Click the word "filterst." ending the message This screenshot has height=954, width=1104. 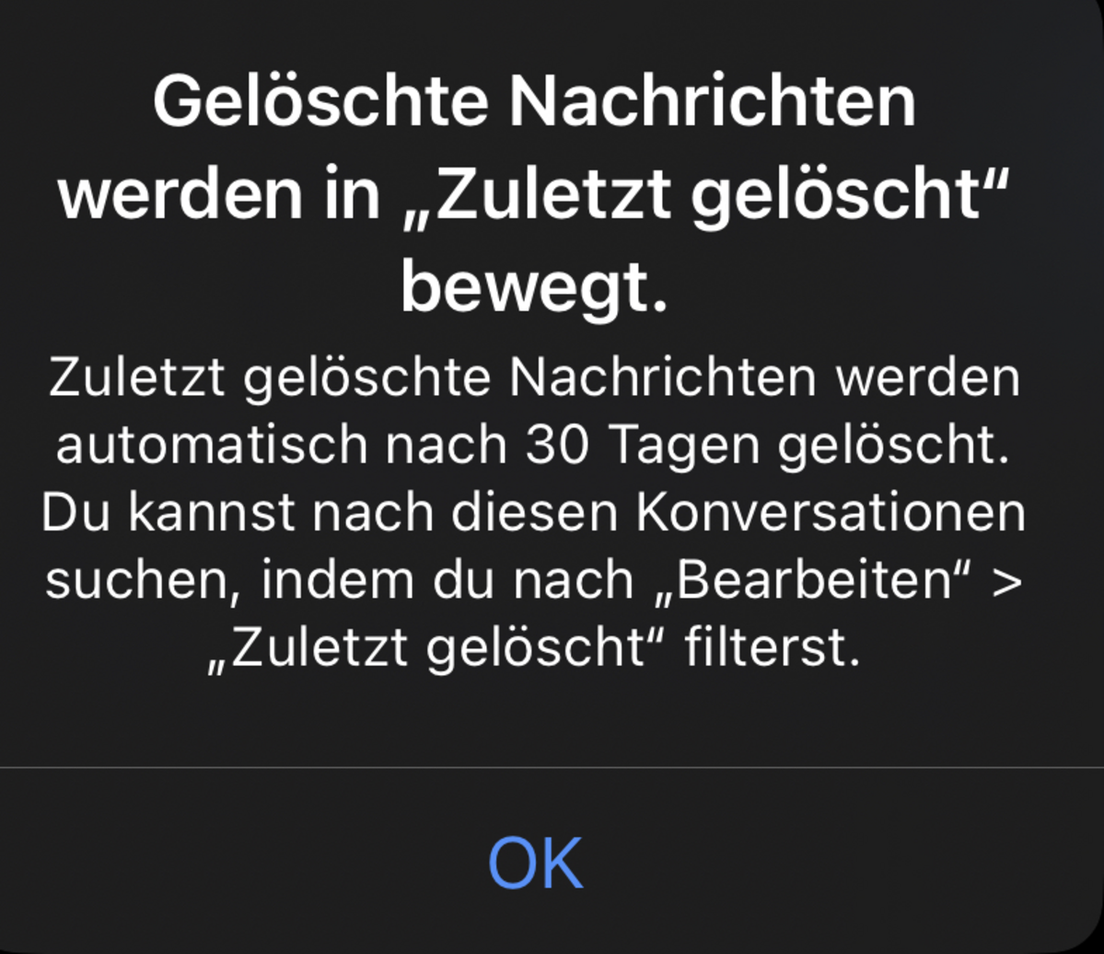tap(773, 647)
